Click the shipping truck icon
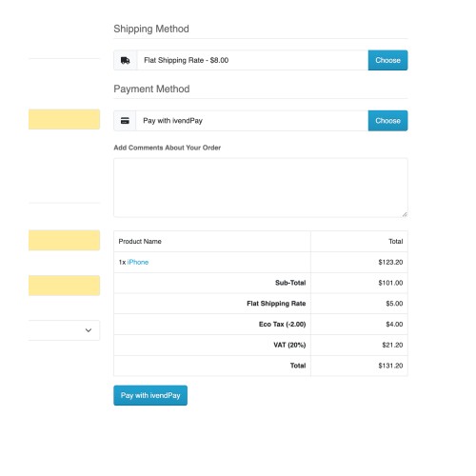The image size is (476, 476). [126, 60]
